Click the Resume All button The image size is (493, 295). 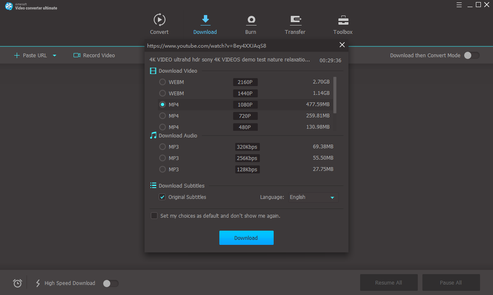click(389, 282)
